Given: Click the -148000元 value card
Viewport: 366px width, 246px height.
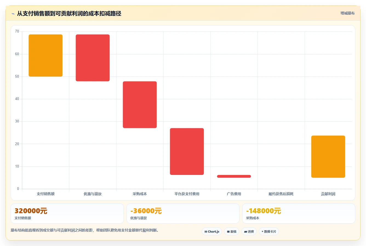Looking at the screenshot, I should point(299,213).
